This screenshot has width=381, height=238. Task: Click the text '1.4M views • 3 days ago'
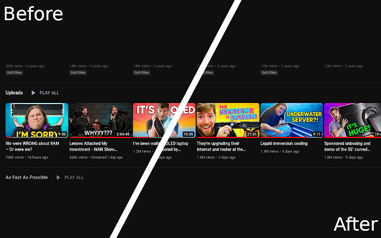(x=216, y=157)
